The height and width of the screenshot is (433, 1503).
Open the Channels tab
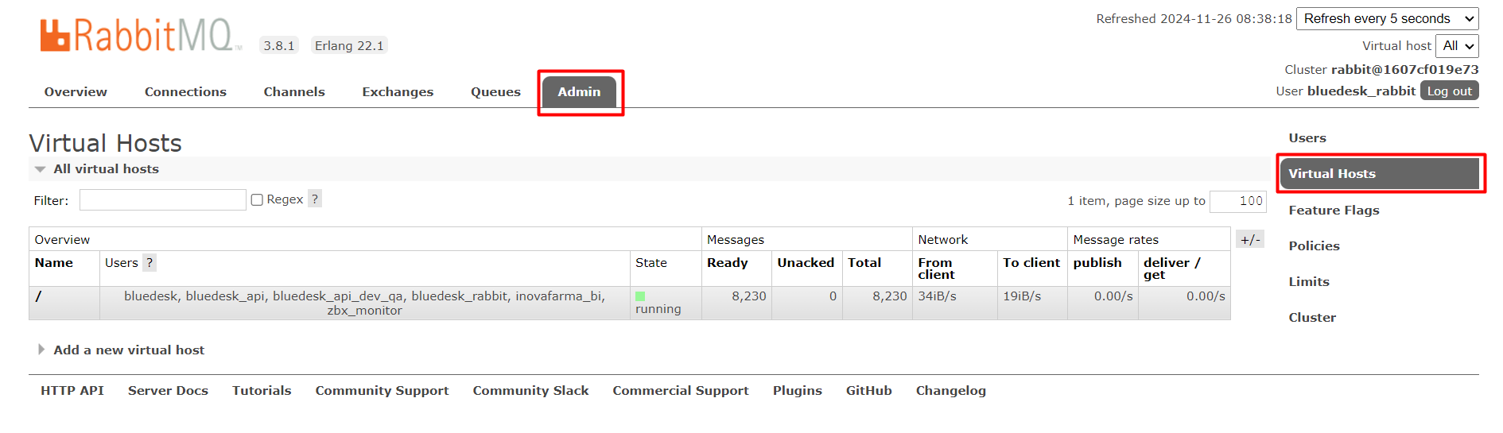click(294, 91)
